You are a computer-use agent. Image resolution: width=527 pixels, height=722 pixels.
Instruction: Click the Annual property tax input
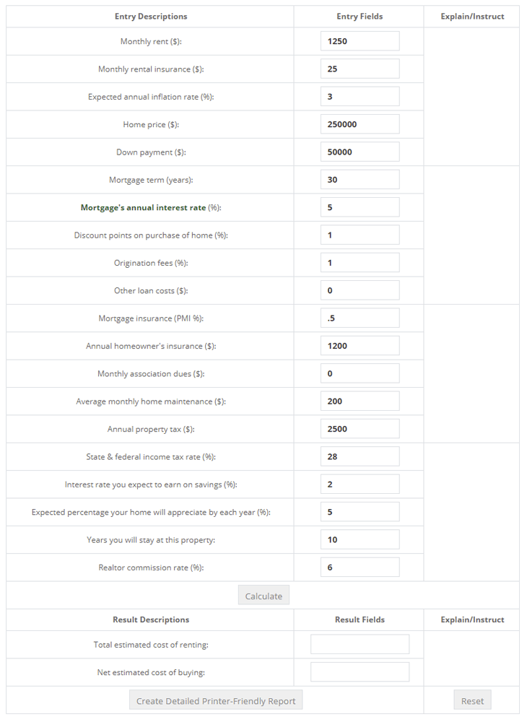[360, 428]
